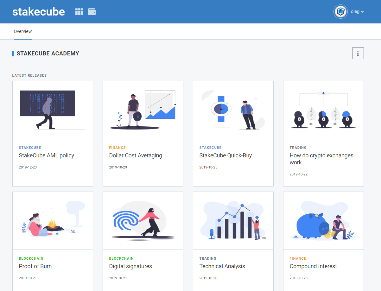Open the StakeCube AML policy article title
Screen dimensions: 381x291
tap(47, 155)
